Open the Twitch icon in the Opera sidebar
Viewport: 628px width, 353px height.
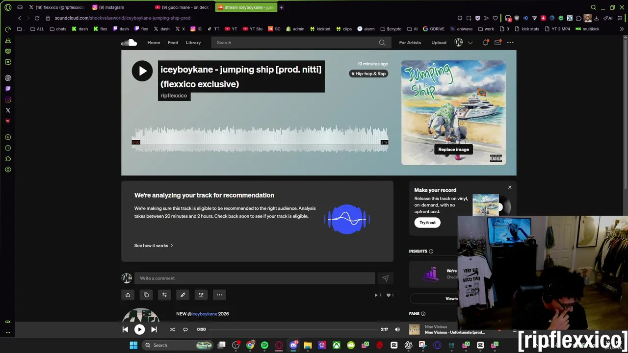tap(8, 89)
